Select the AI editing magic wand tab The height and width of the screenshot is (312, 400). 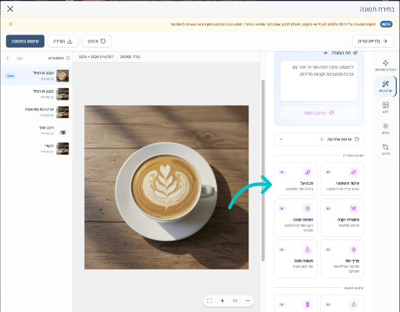(x=385, y=86)
